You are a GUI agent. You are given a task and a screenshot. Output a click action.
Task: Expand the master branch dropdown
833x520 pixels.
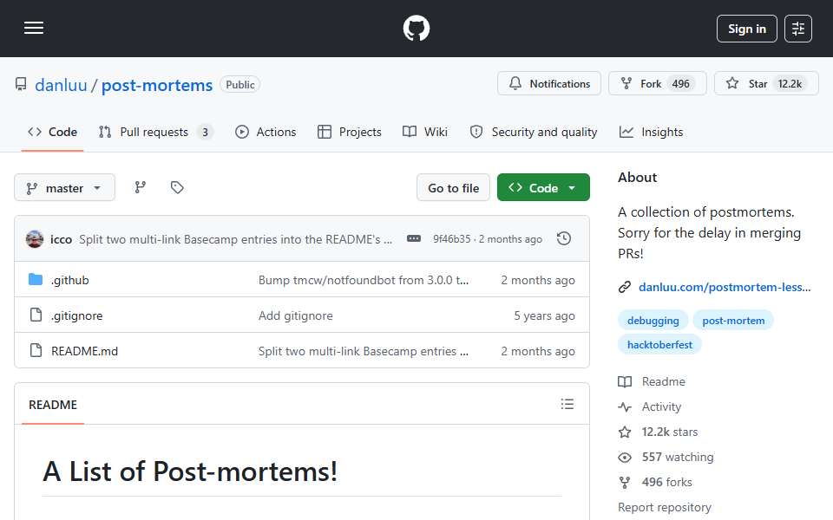(64, 188)
